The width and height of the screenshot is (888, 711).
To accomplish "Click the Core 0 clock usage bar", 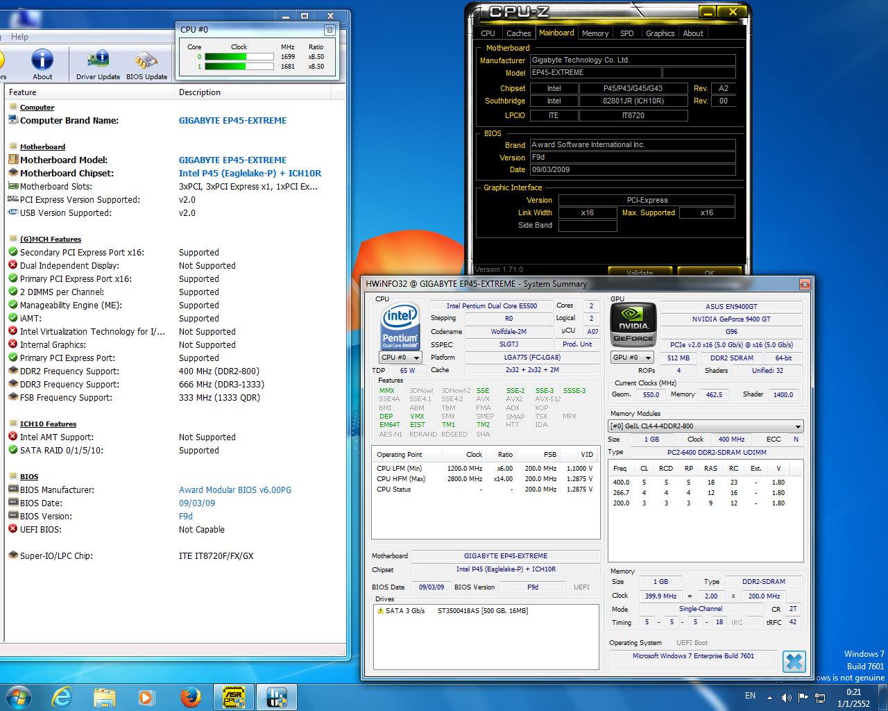I will click(x=239, y=57).
